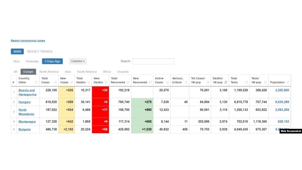Open Report coronavirus cases link
This screenshot has height=170, width=302.
(28, 41)
